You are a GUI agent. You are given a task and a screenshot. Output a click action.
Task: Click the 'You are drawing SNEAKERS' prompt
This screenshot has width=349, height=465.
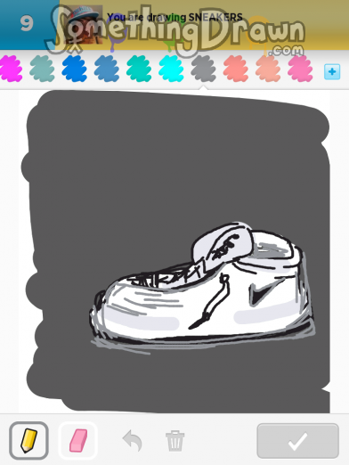174,17
